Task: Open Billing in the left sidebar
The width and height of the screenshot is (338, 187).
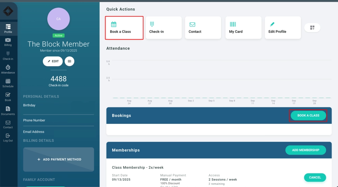Action: 8,42
